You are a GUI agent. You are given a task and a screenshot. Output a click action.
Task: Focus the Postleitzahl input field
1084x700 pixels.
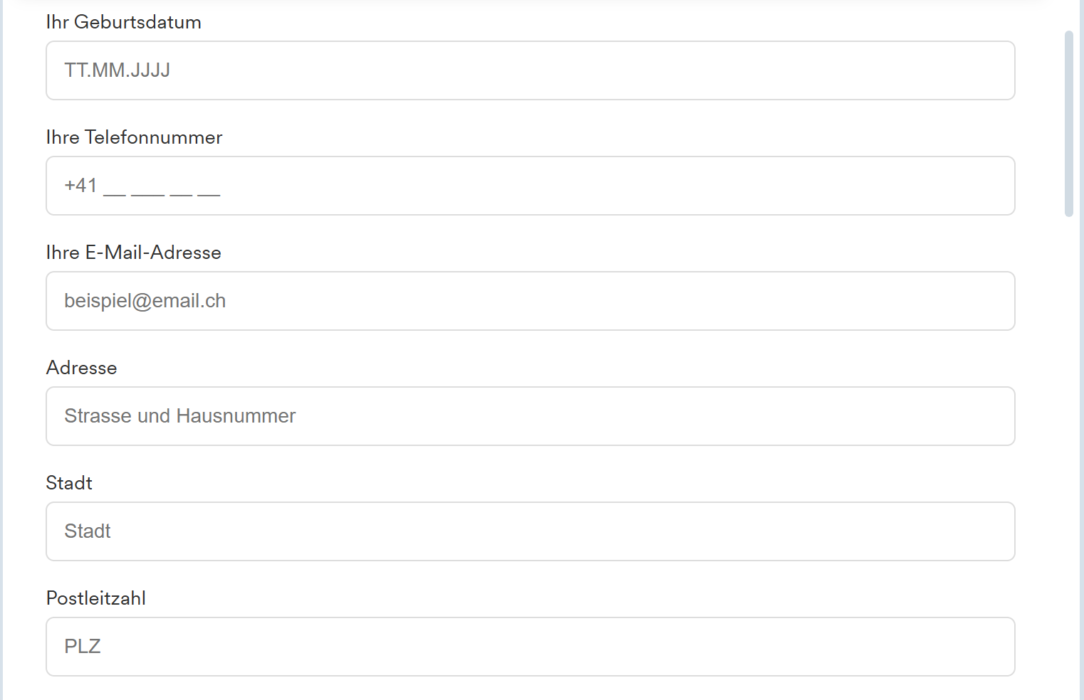tap(530, 647)
